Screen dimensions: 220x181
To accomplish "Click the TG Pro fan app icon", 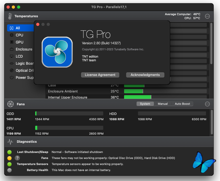I will [x=57, y=52].
